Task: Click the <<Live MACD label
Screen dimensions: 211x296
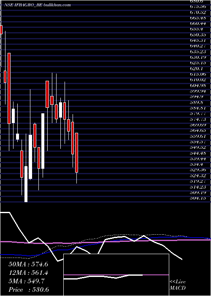Action: click(x=178, y=285)
